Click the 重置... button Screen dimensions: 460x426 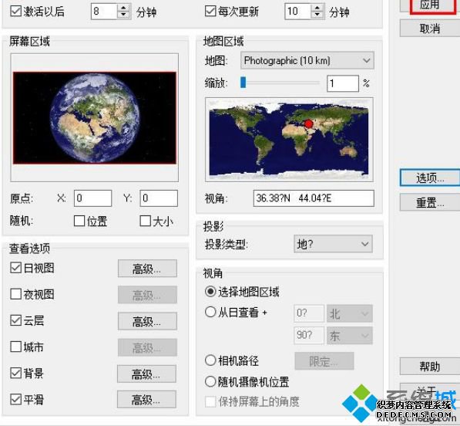(430, 202)
